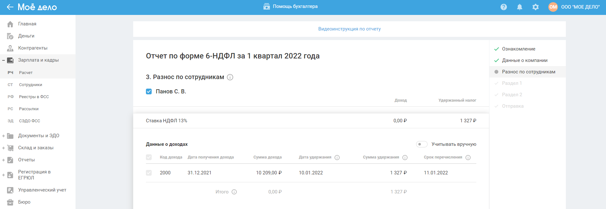Go to Ознакомление step
The width and height of the screenshot is (606, 209).
[x=518, y=49]
